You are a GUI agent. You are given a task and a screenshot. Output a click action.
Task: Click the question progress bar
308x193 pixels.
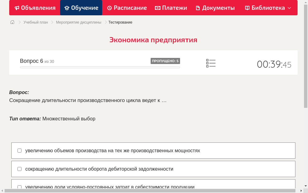100,67
